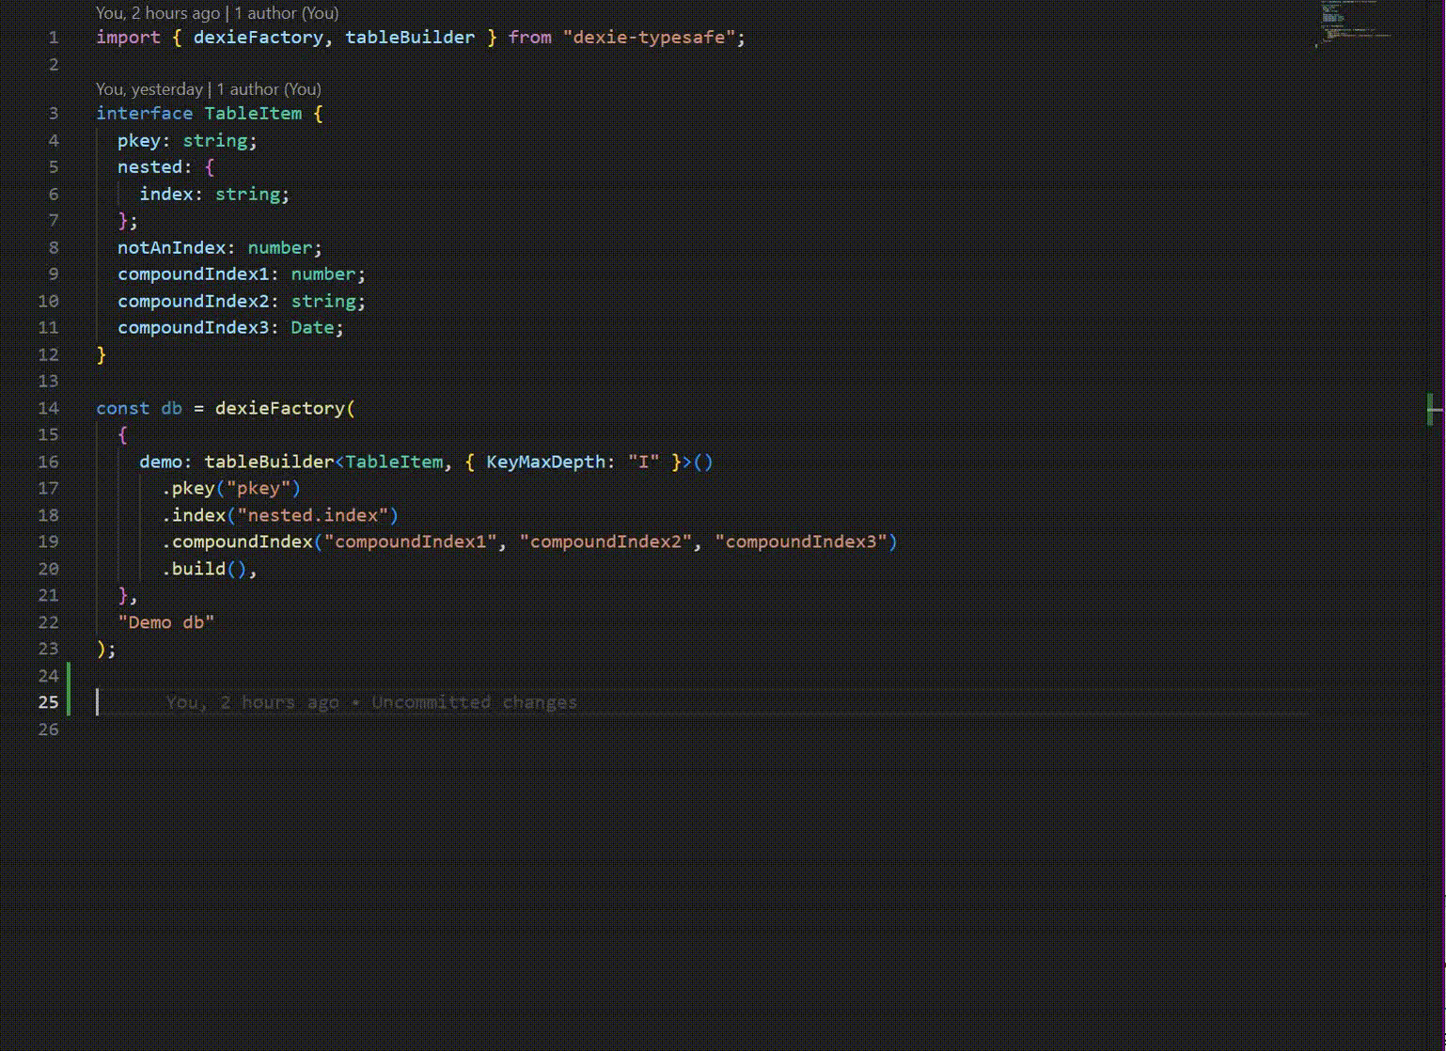The height and width of the screenshot is (1051, 1446).
Task: Click the "nested.index" string argument
Action: (312, 516)
